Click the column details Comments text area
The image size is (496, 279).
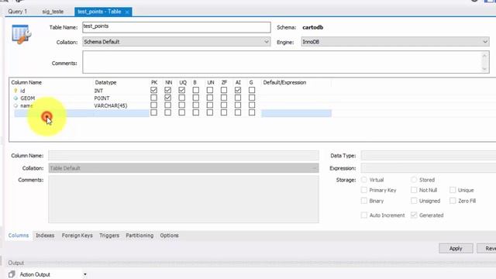pos(184,199)
